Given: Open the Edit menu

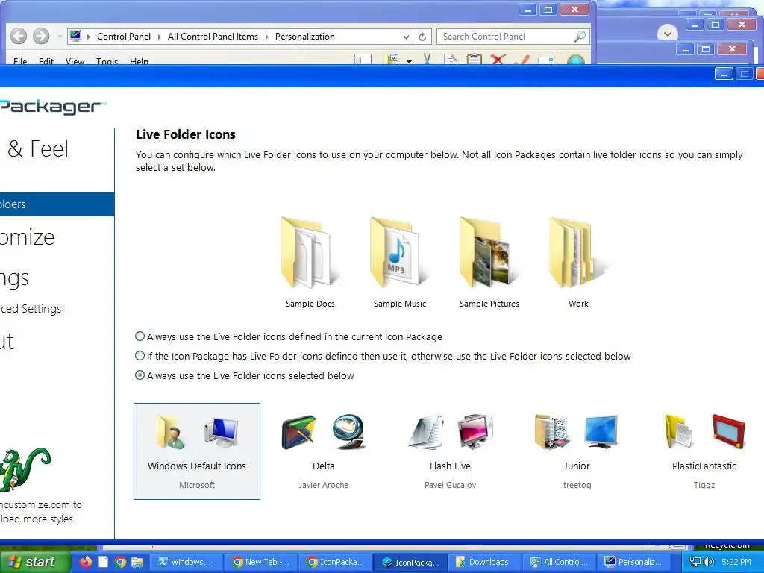Looking at the screenshot, I should [x=46, y=61].
